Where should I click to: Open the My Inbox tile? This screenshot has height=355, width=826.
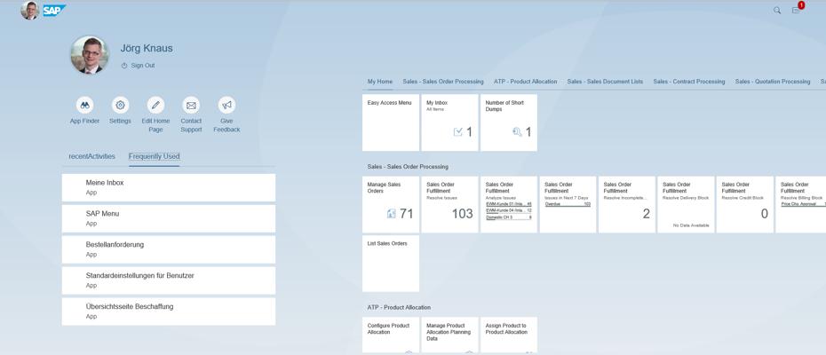(x=450, y=122)
